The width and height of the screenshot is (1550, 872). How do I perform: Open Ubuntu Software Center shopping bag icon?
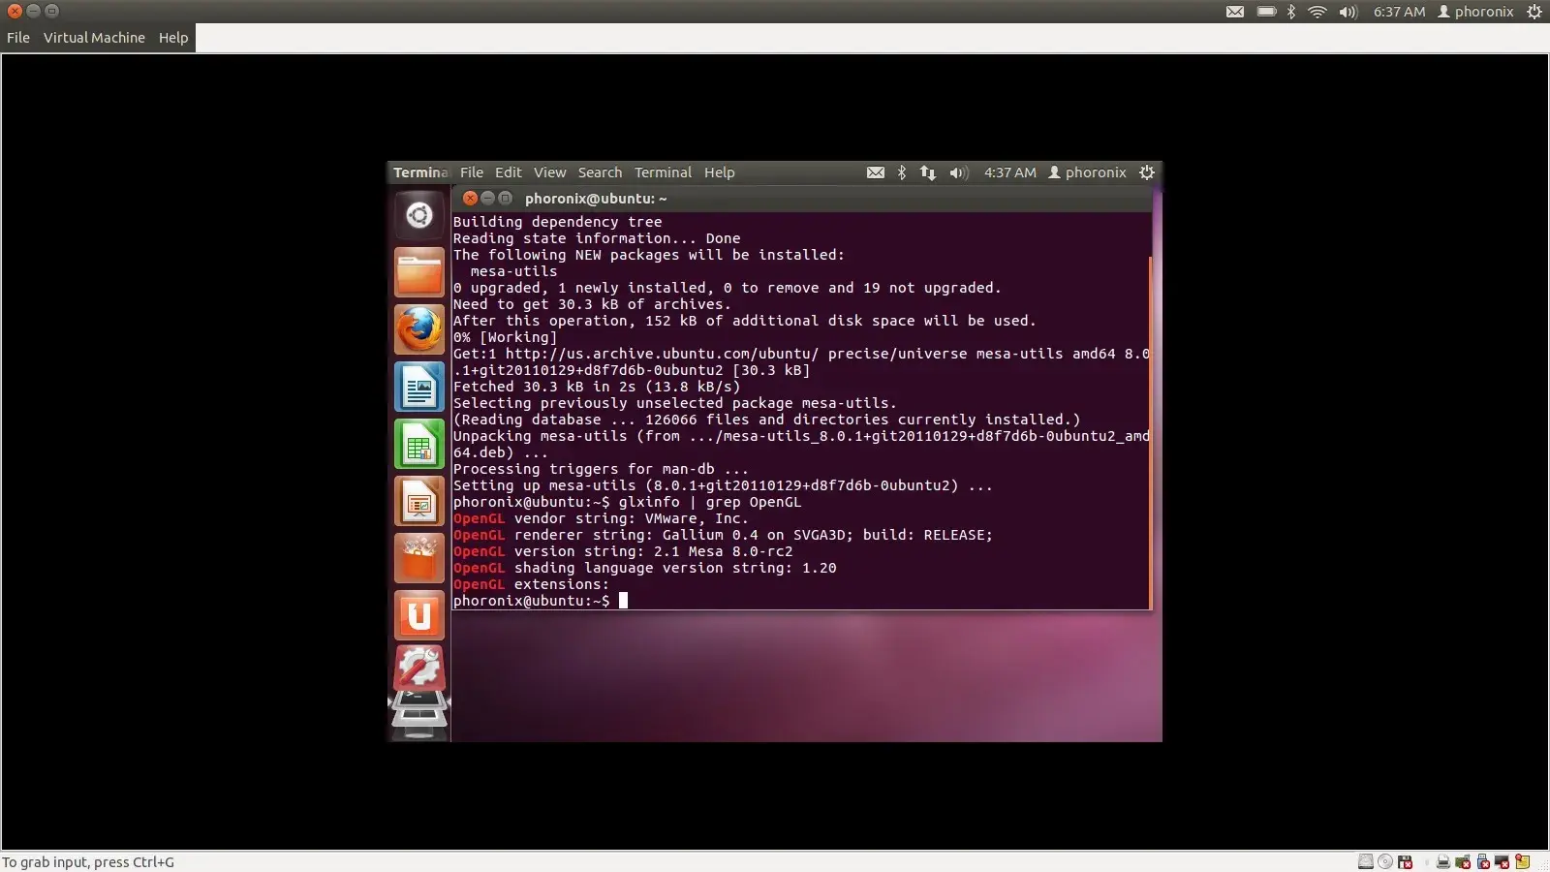418,559
